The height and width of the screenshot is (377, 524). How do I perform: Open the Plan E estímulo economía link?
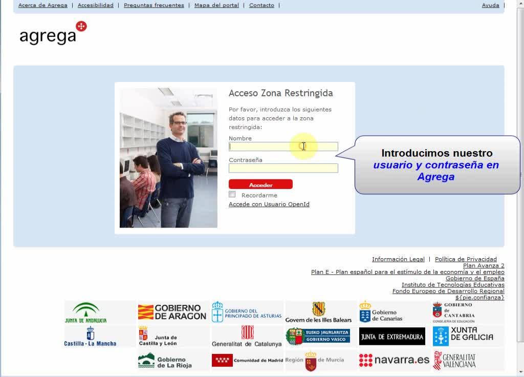[x=408, y=272]
